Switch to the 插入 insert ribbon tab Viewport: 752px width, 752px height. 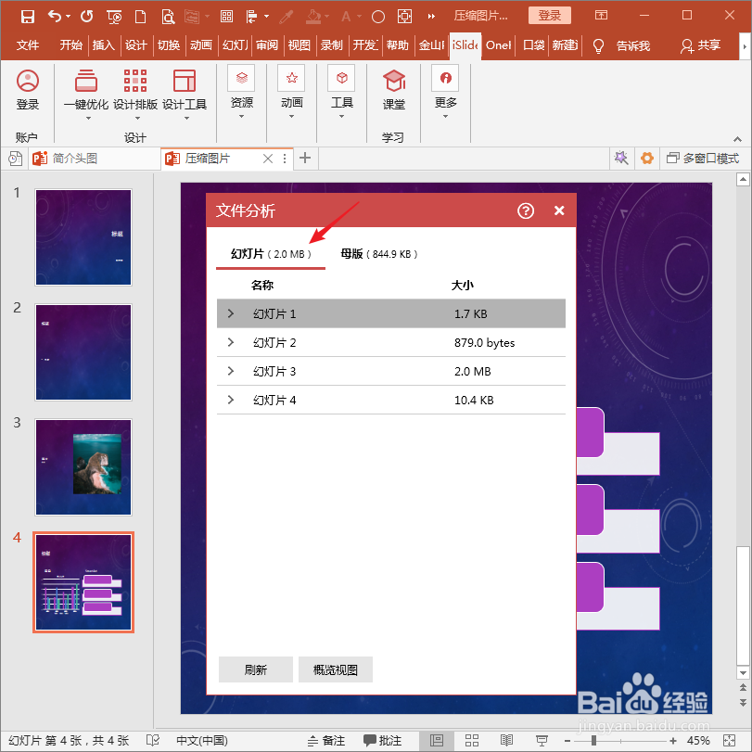tap(104, 45)
